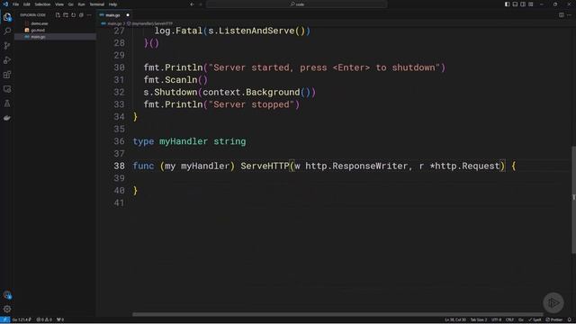Open the Edit menu
576x324 pixels.
(x=27, y=4)
